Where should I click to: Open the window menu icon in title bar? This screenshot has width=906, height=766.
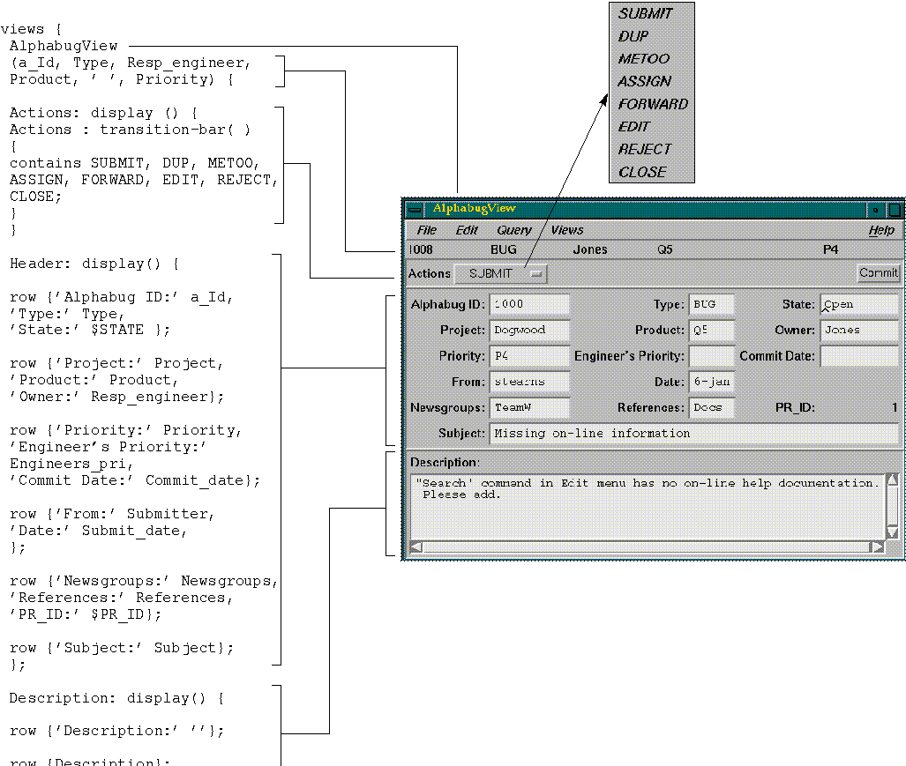415,210
